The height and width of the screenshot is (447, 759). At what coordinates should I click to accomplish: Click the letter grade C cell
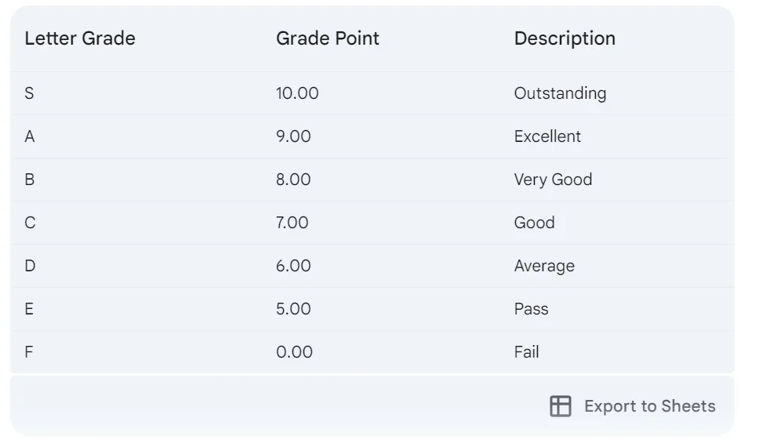tap(30, 222)
